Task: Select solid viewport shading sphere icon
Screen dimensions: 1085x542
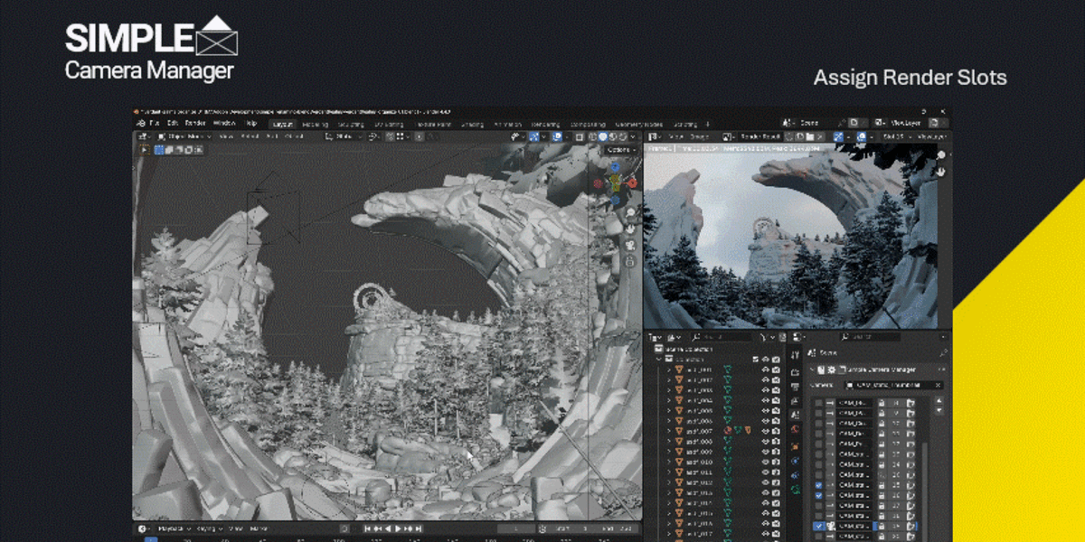Action: click(603, 136)
